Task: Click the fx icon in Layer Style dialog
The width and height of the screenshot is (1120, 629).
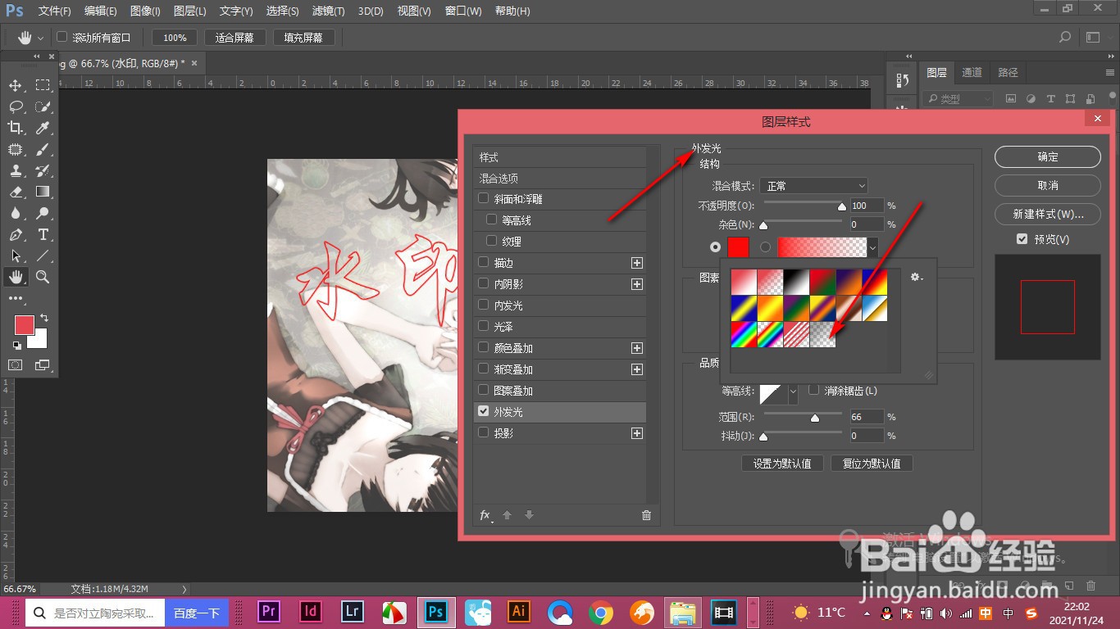Action: pyautogui.click(x=485, y=515)
